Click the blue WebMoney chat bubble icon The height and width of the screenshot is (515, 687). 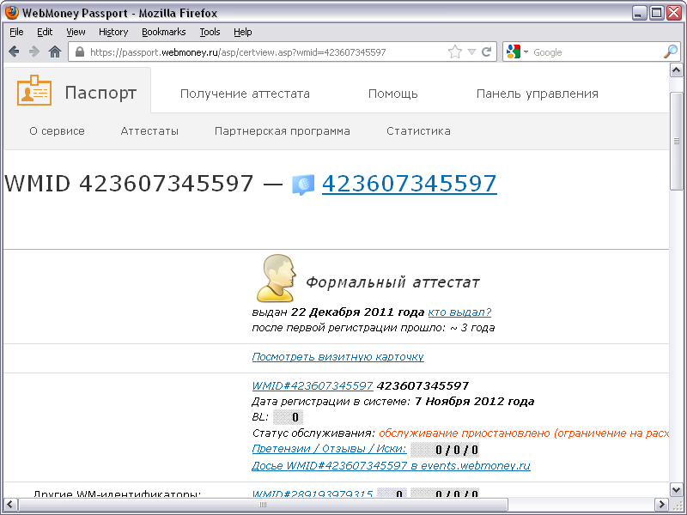point(303,185)
